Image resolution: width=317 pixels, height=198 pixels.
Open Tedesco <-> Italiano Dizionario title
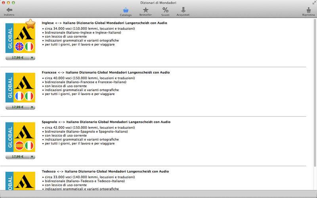tap(105, 171)
